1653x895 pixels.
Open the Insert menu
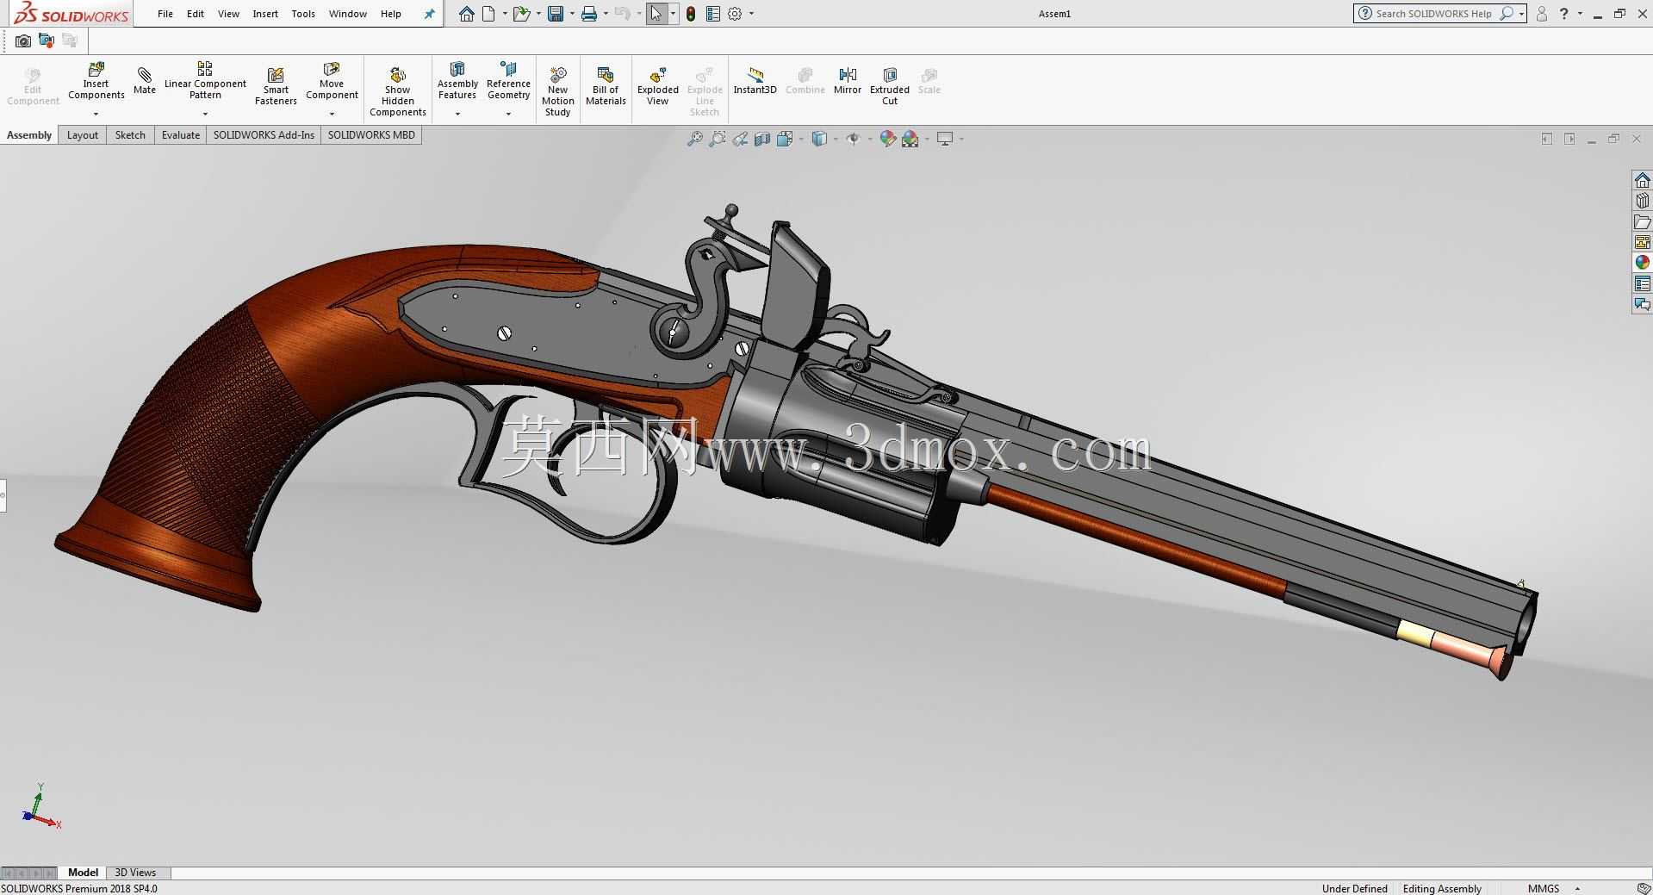click(x=265, y=14)
